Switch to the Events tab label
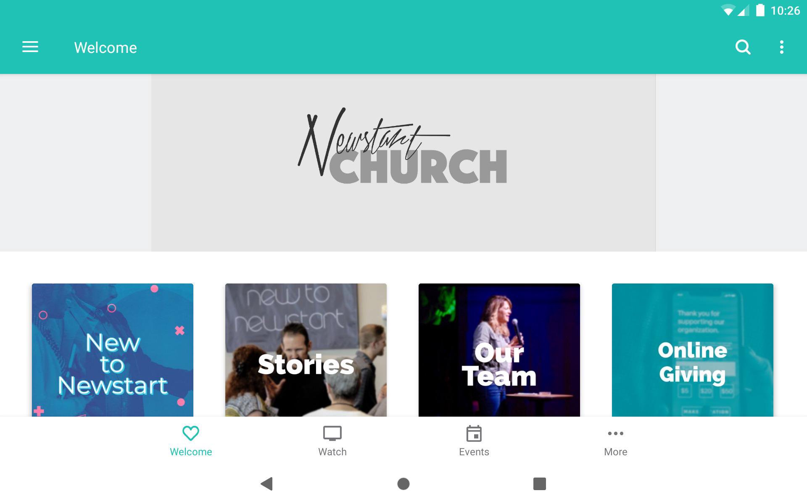The height and width of the screenshot is (504, 807). (x=474, y=452)
